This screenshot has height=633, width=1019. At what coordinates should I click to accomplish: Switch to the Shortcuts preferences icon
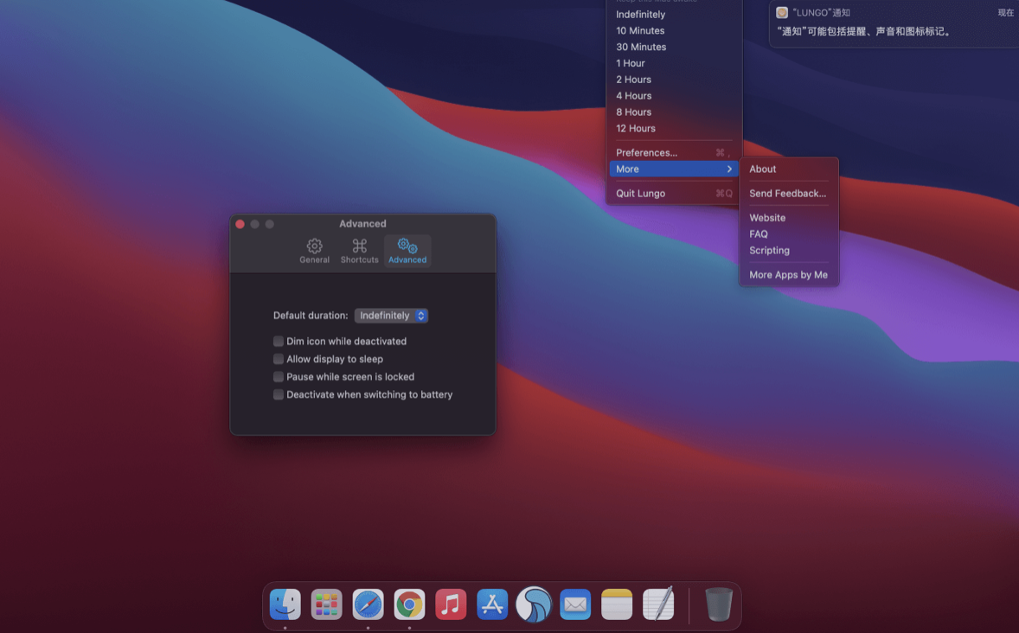[359, 250]
